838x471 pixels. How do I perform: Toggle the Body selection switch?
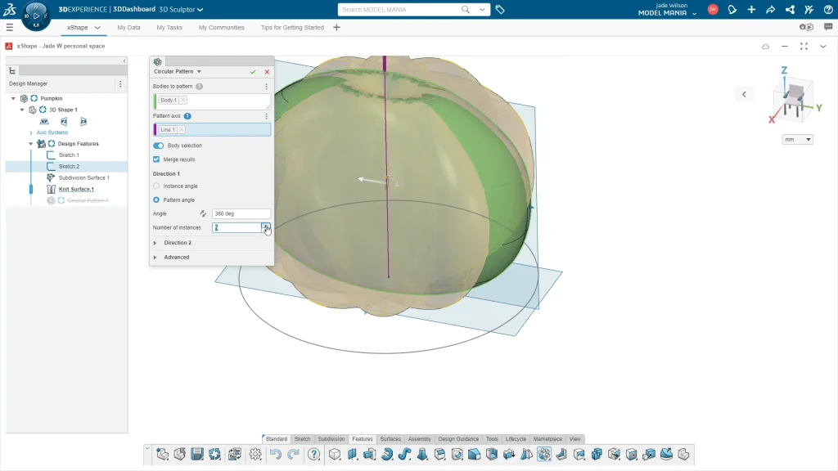point(159,146)
